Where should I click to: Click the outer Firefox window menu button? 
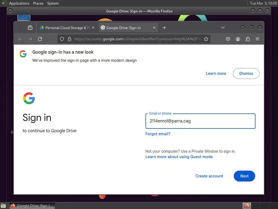tap(11, 11)
